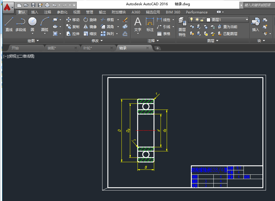Click the [俯视] view control label
The width and height of the screenshot is (275, 201).
coord(13,56)
